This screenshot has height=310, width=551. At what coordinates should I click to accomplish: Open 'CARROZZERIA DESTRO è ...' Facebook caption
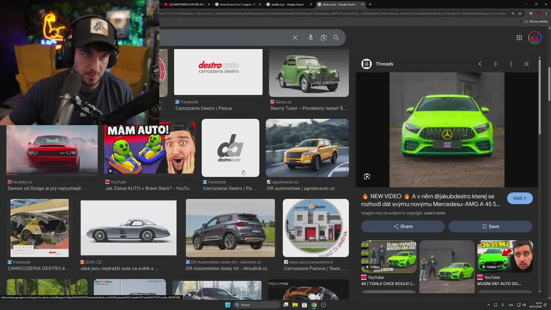coord(39,269)
